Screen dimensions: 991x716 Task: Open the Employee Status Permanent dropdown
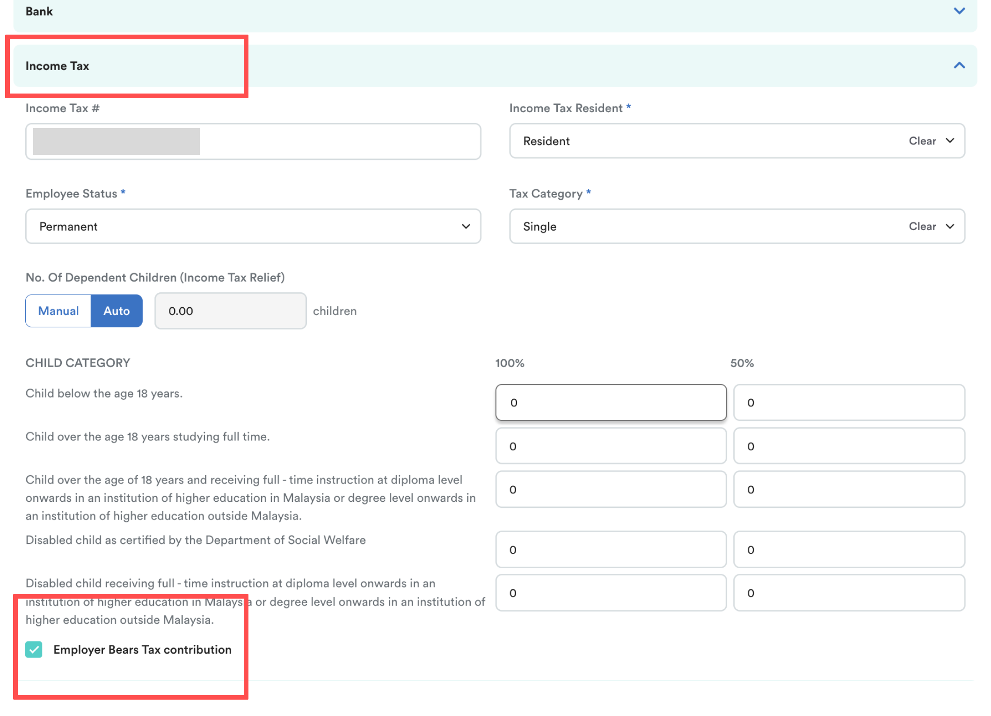click(253, 226)
